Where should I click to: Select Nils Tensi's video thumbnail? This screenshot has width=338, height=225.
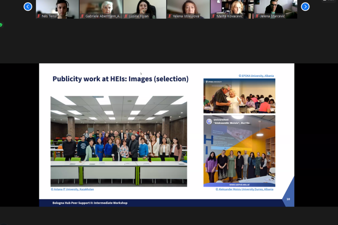coord(57,9)
